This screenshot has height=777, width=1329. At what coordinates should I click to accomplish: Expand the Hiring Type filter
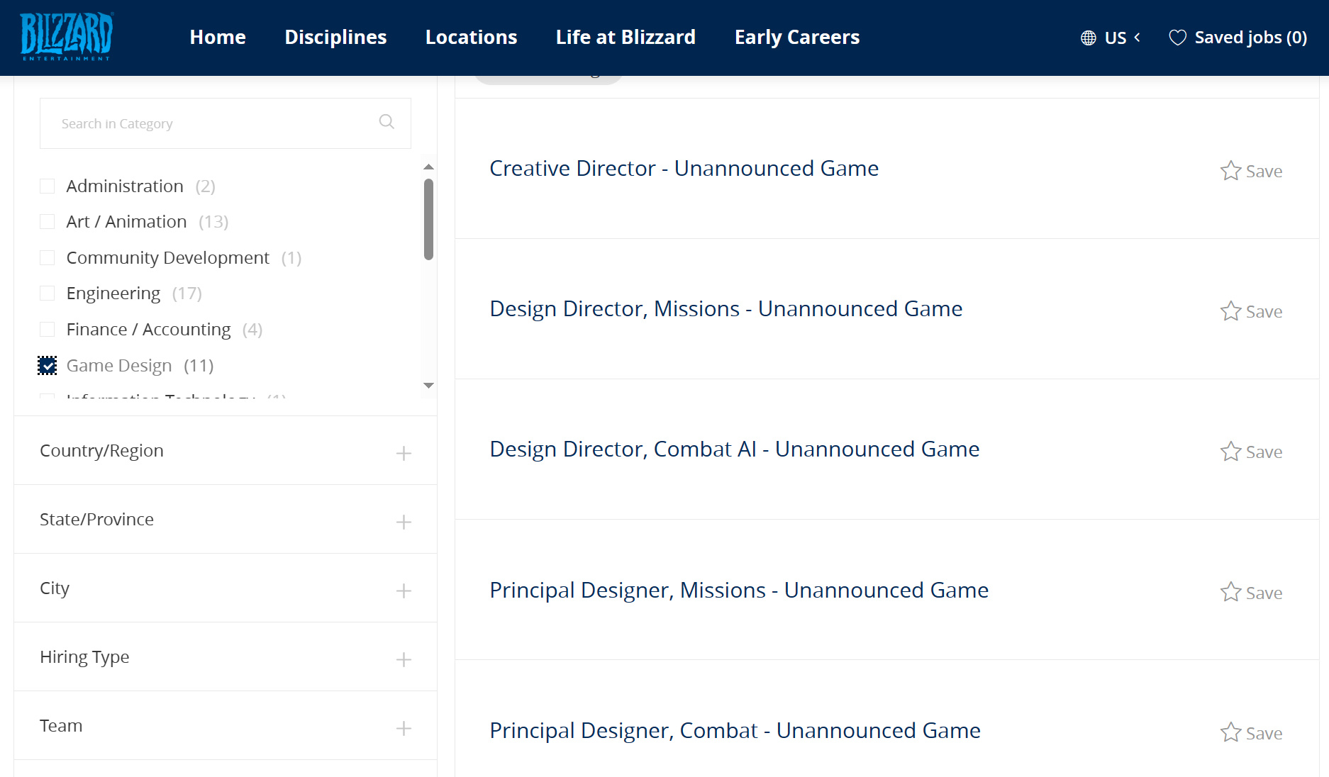pyautogui.click(x=226, y=657)
